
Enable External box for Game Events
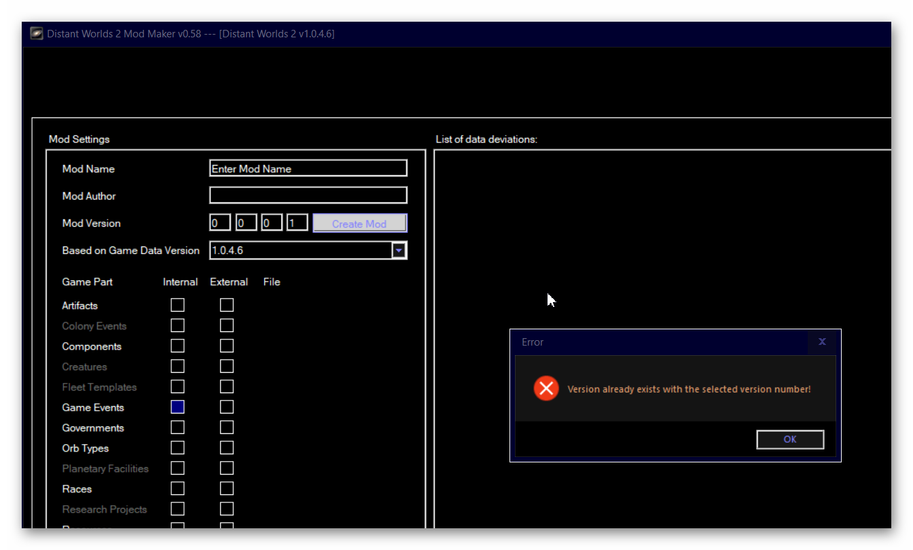coord(227,407)
